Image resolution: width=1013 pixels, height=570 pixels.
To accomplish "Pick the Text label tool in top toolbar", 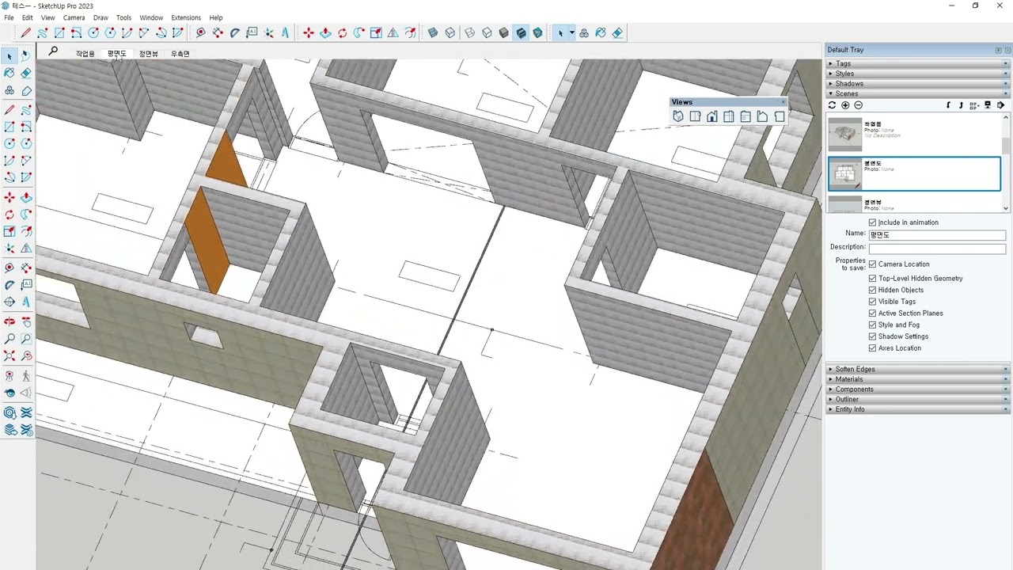I will click(252, 32).
